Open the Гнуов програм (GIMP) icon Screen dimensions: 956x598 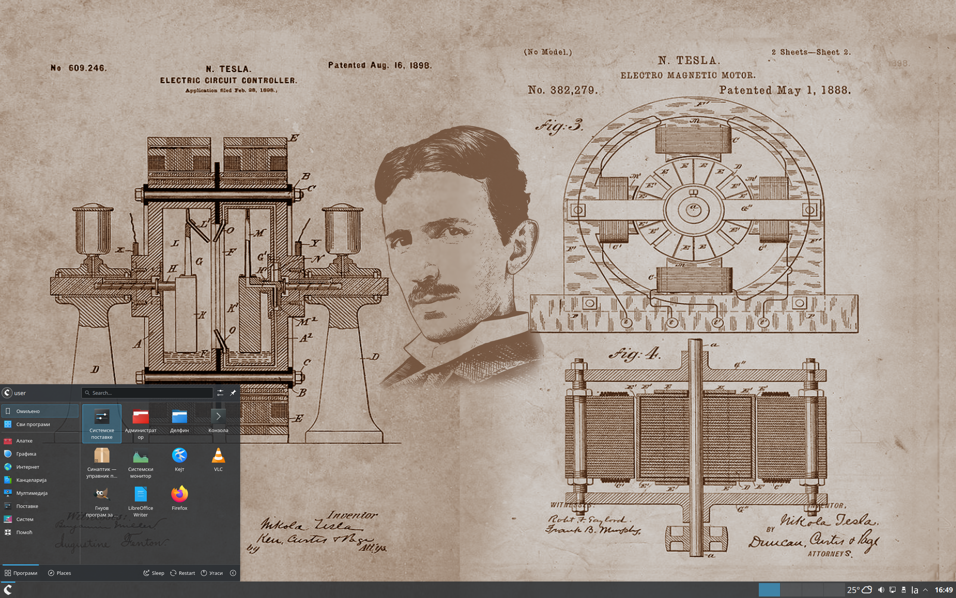tap(102, 501)
